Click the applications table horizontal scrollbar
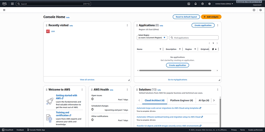This screenshot has width=265, height=132. pyautogui.click(x=175, y=70)
